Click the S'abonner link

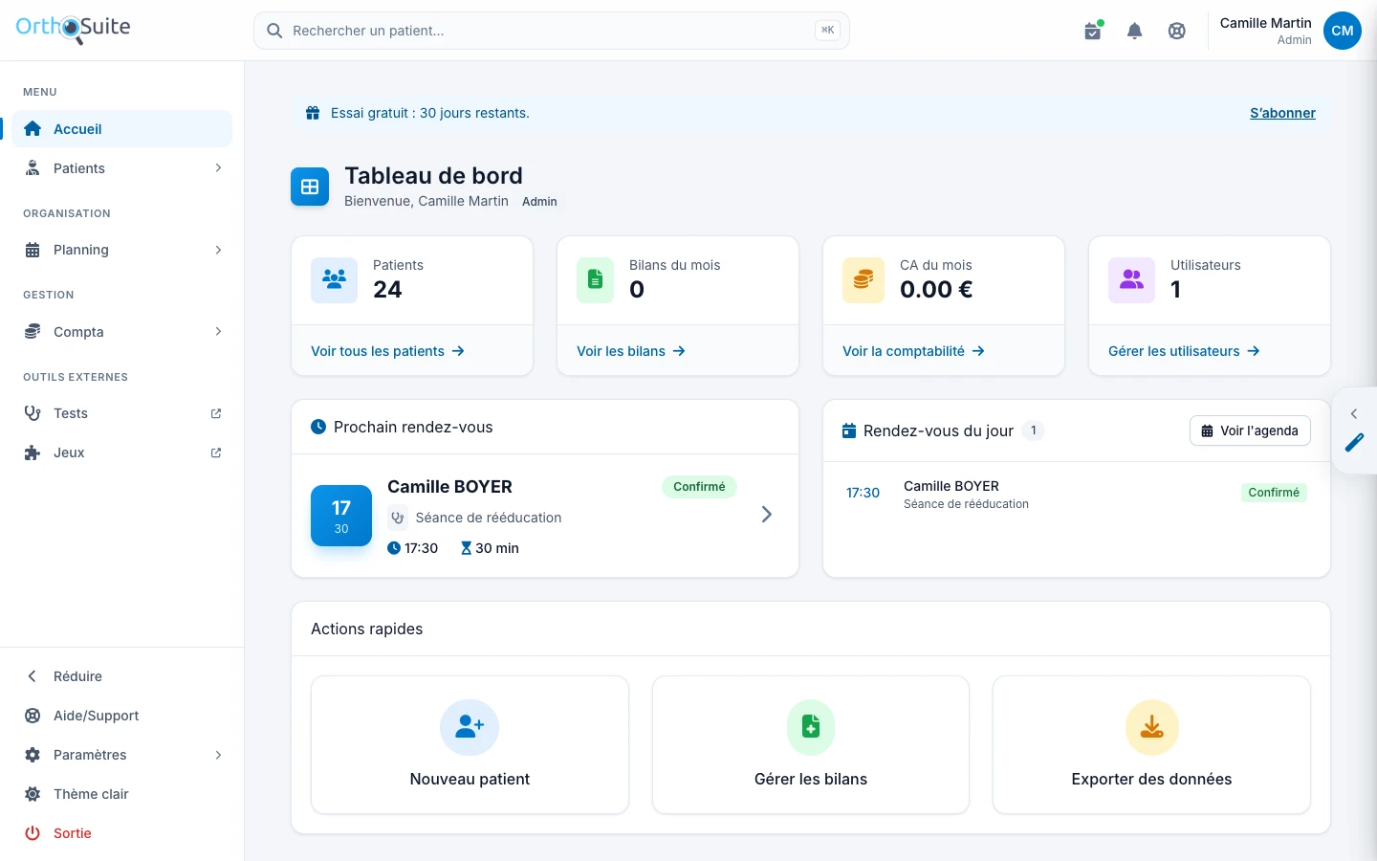pos(1282,113)
